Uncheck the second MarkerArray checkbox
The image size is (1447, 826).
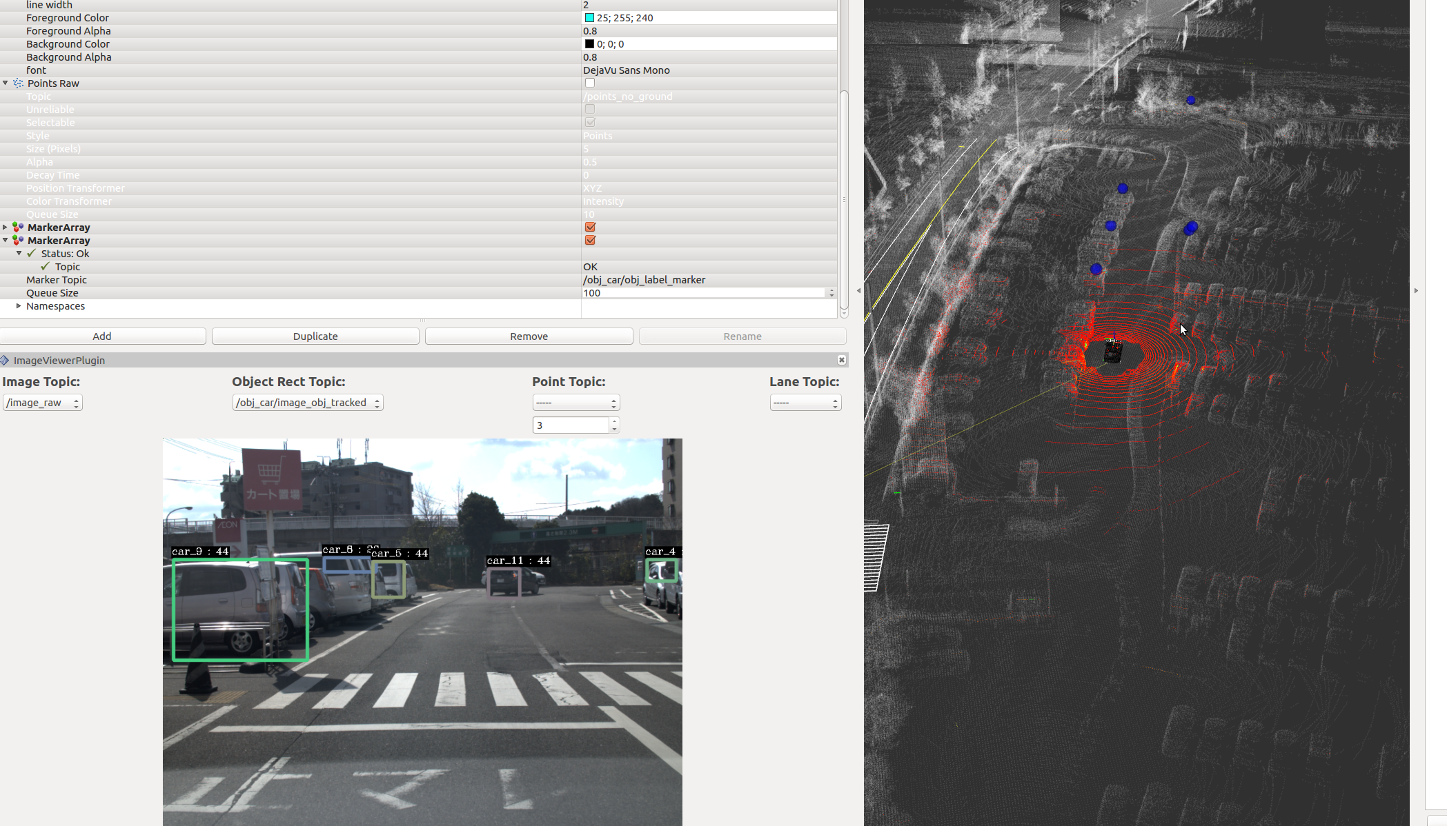pyautogui.click(x=590, y=241)
